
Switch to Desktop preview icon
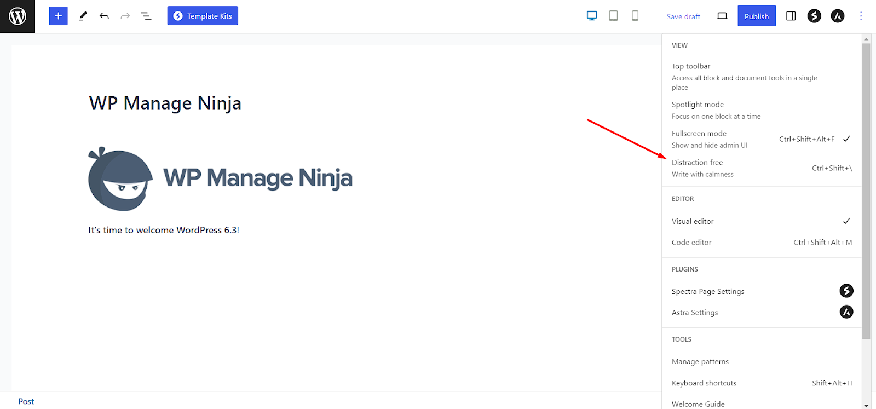592,16
